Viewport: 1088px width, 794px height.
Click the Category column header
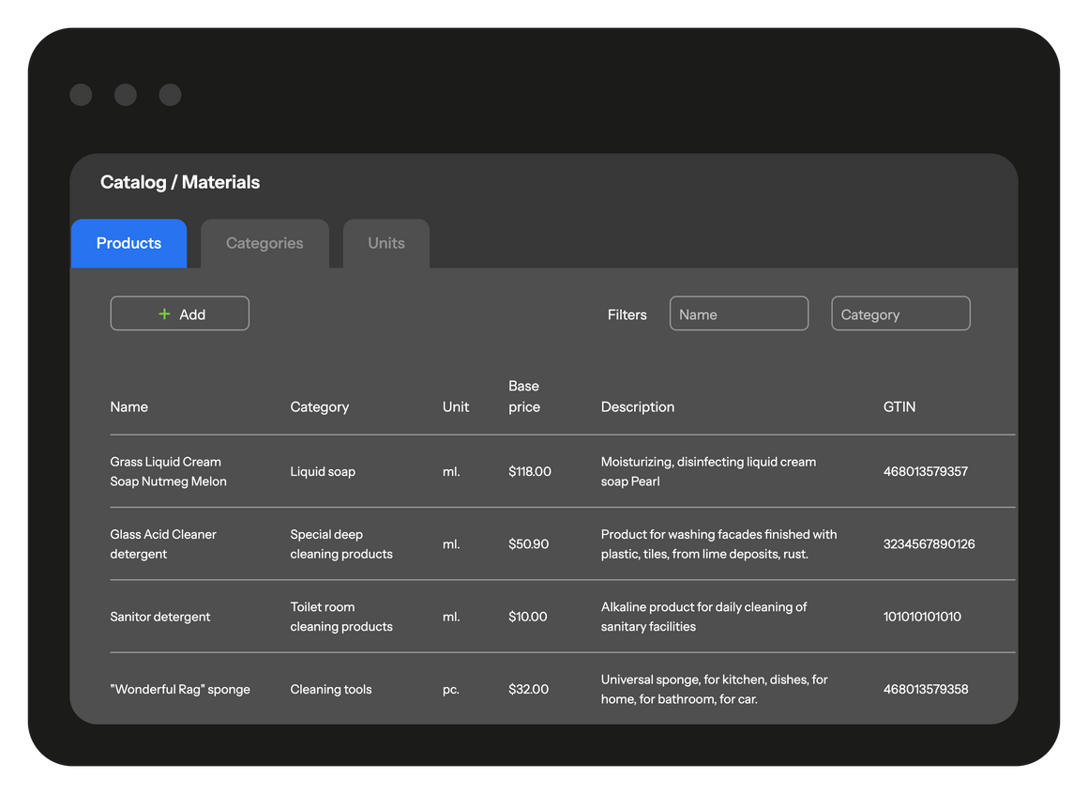[319, 407]
